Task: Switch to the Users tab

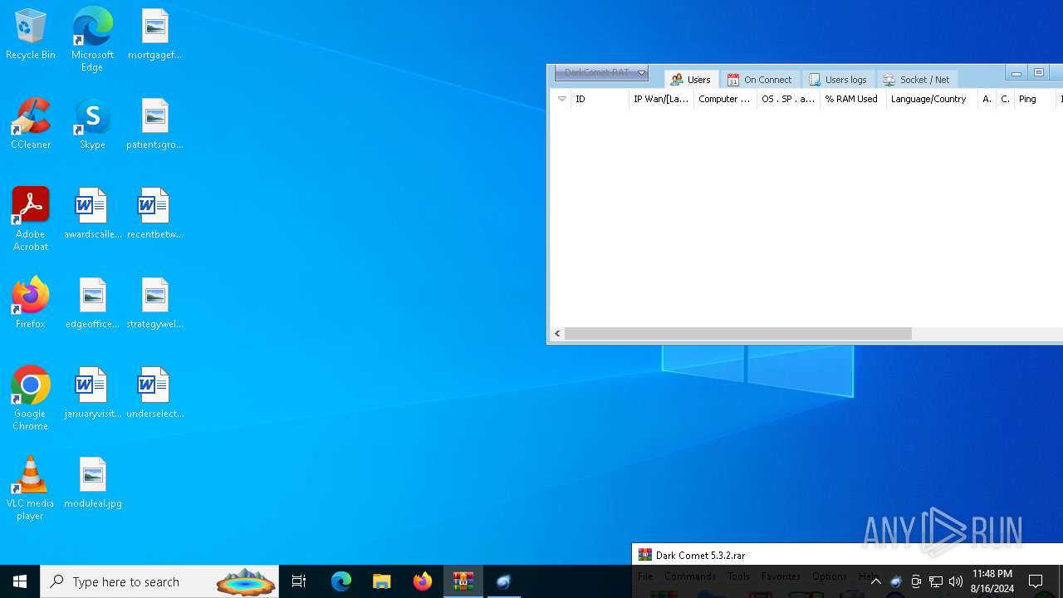Action: point(691,80)
